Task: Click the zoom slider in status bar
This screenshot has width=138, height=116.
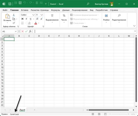Action: click(119, 114)
